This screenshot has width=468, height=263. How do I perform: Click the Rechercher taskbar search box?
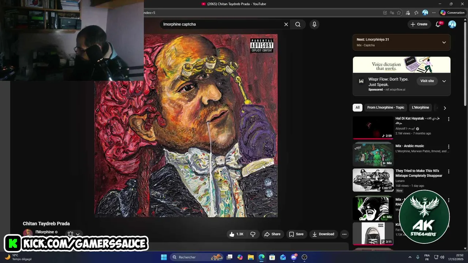[x=197, y=257]
